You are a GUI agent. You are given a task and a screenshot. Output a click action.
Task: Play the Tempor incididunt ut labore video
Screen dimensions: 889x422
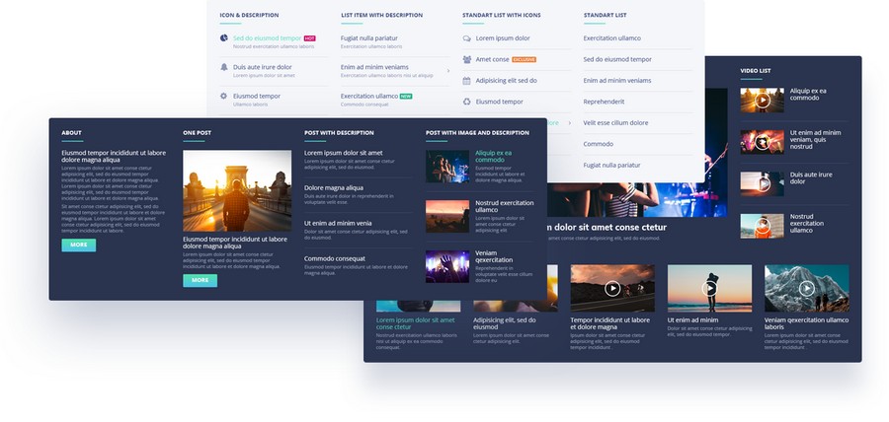(612, 288)
